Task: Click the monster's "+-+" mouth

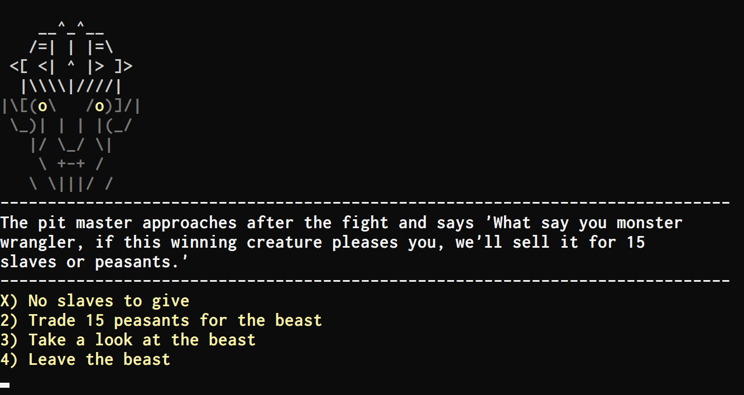Action: pos(71,163)
